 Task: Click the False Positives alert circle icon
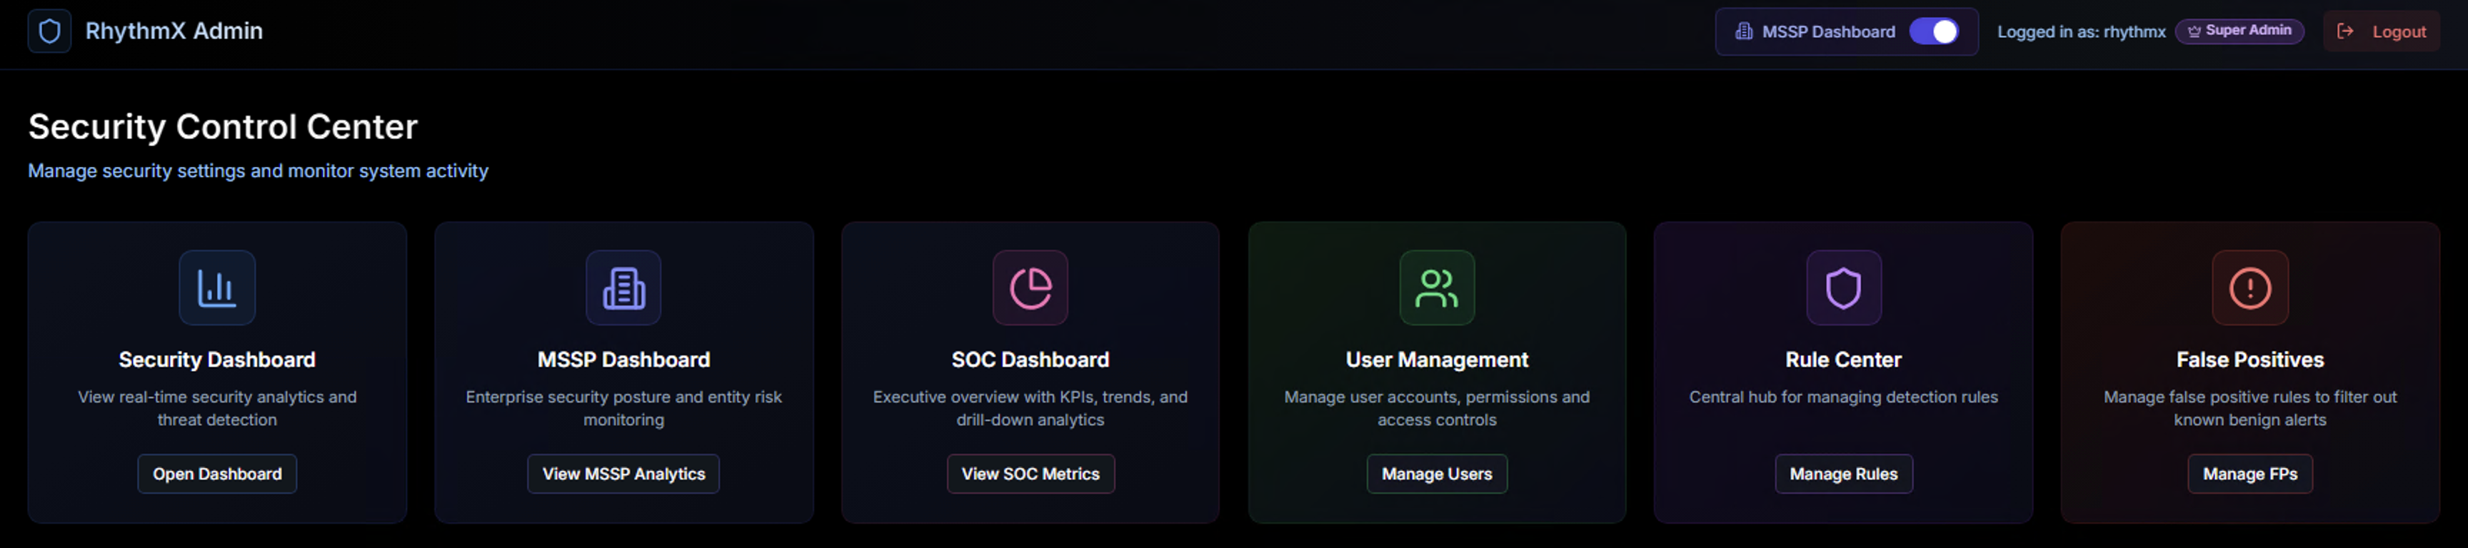point(2249,288)
